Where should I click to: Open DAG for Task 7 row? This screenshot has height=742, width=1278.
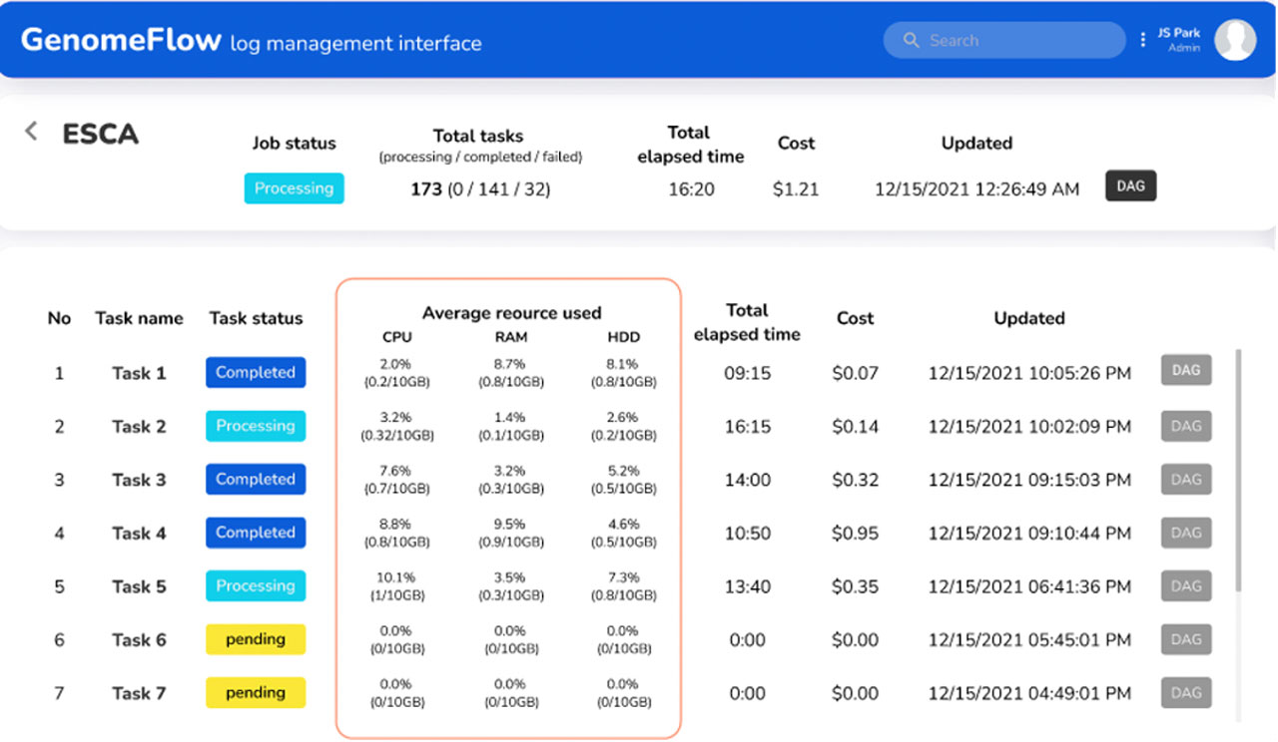click(x=1186, y=692)
